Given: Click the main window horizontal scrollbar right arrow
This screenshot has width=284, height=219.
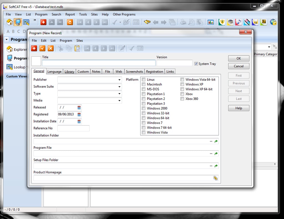Looking at the screenshot, I should (x=275, y=164).
